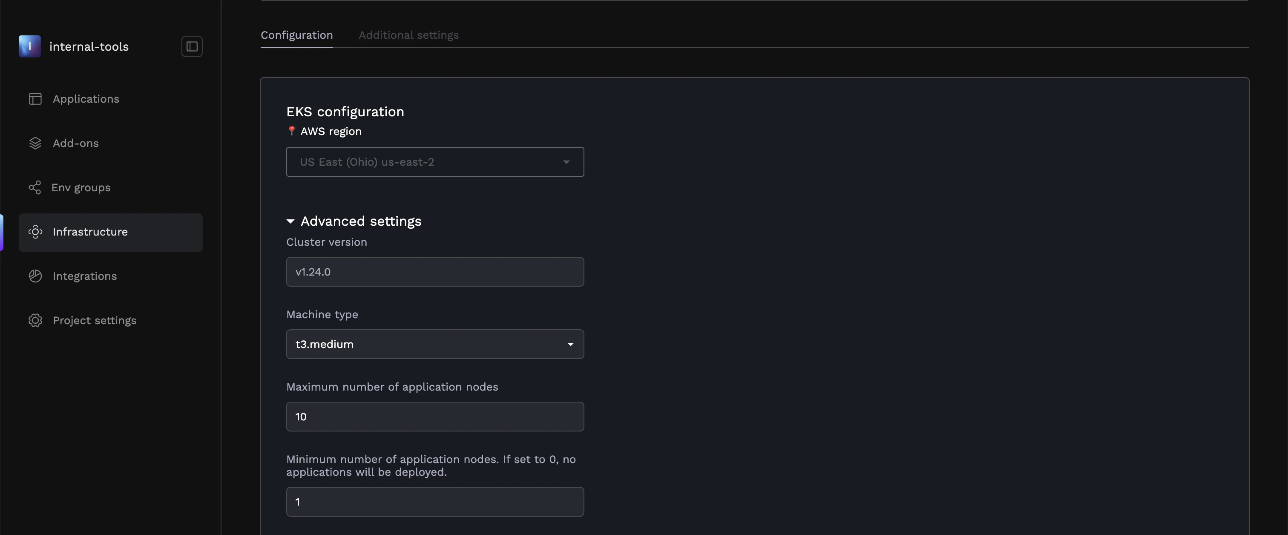Focus the Cluster version input showing v1.24.0
Screen dimensions: 1288x535
coord(434,271)
